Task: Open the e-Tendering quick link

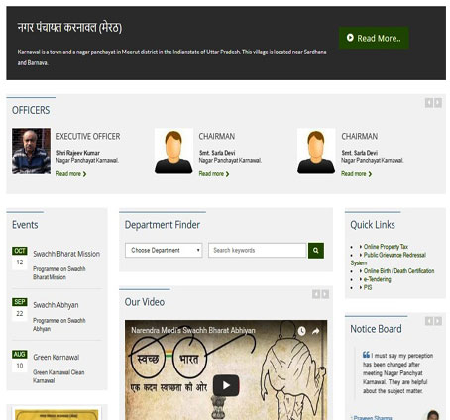Action: [x=377, y=279]
